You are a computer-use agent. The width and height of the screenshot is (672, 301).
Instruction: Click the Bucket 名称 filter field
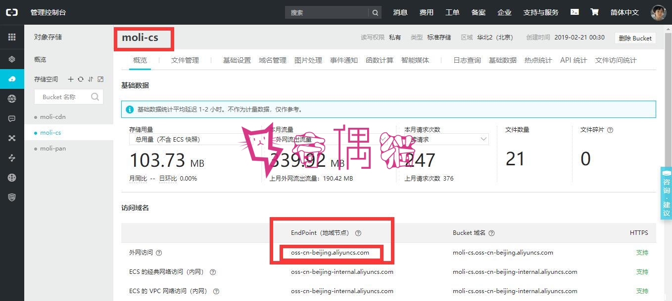tap(69, 97)
